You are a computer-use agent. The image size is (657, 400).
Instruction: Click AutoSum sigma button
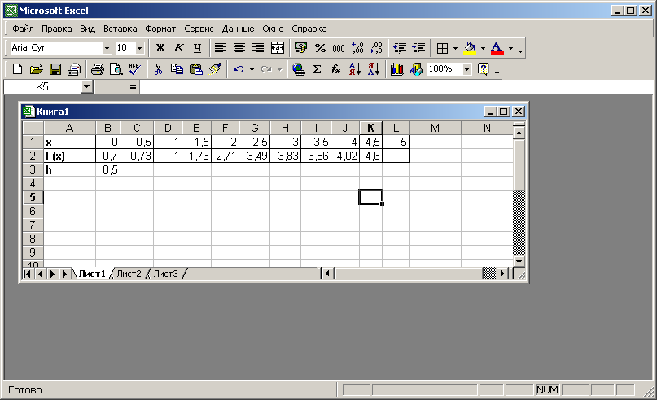(318, 68)
